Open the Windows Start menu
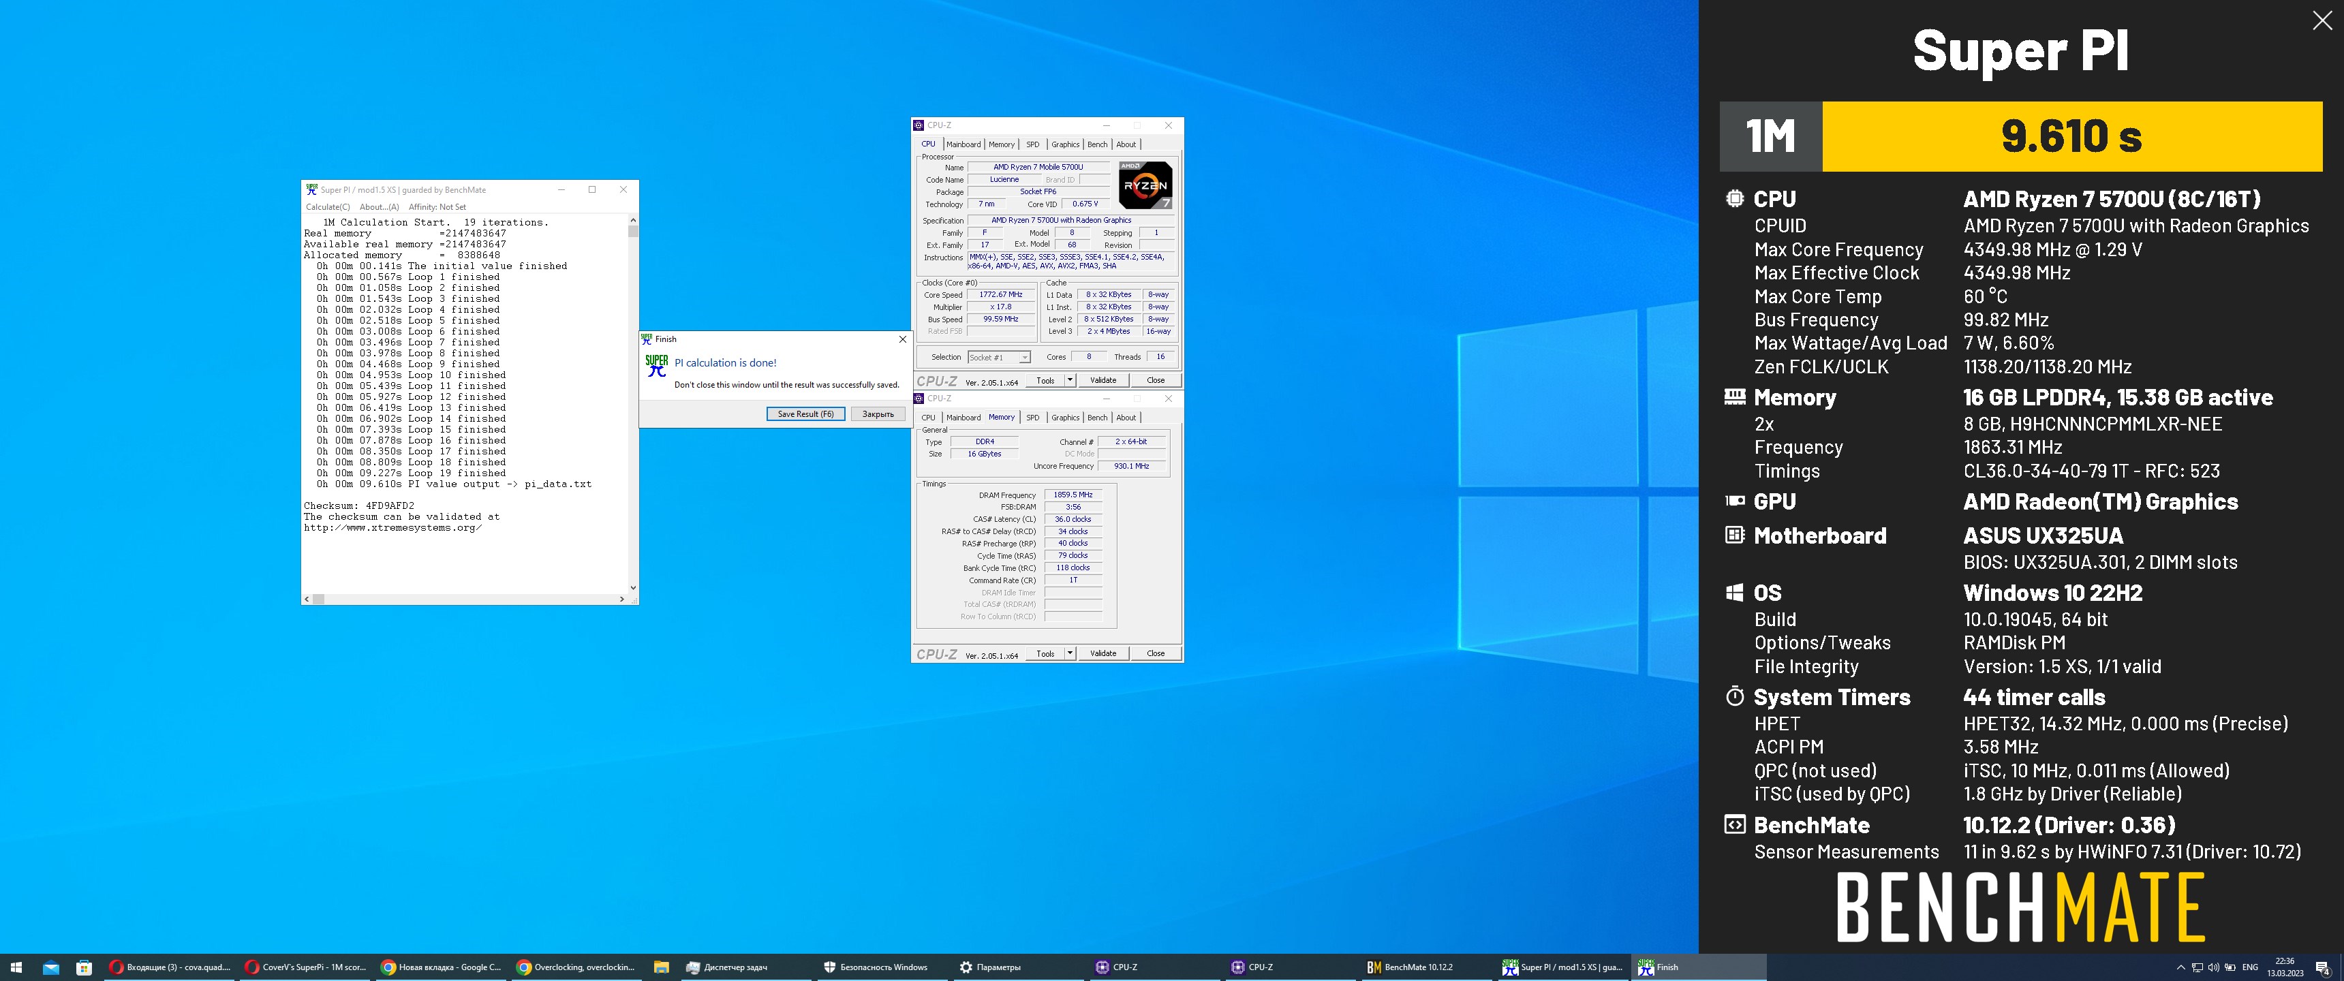 (16, 967)
